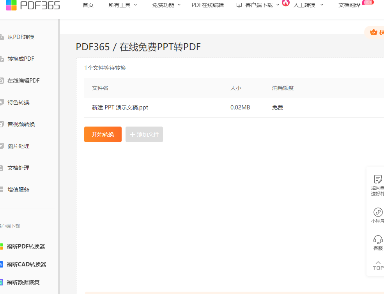384x294 pixels.
Task: Open 在线编辑PDF in the sidebar
Action: pyautogui.click(x=23, y=81)
